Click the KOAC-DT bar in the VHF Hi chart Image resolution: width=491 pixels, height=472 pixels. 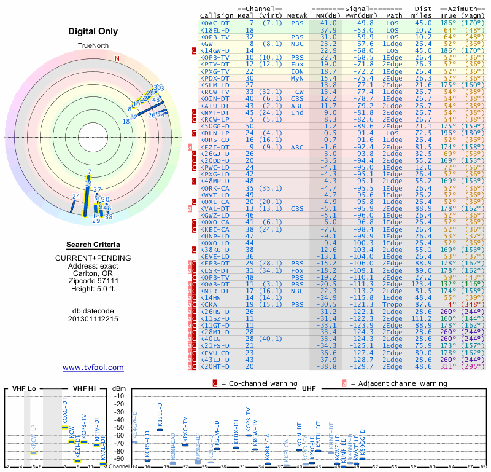64,427
